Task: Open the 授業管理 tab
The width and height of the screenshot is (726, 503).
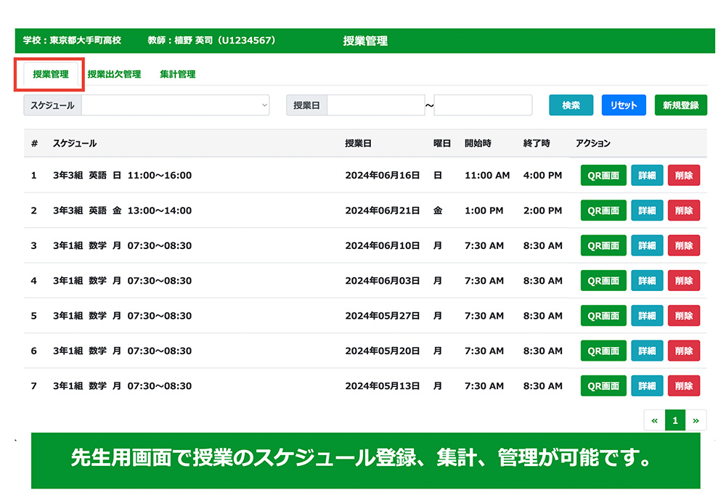Action: point(50,74)
